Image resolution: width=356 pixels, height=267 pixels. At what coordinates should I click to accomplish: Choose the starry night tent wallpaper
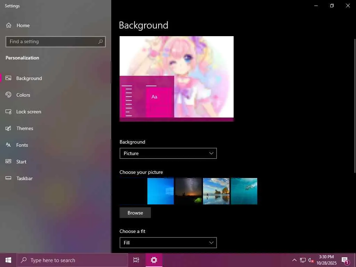[x=188, y=191]
